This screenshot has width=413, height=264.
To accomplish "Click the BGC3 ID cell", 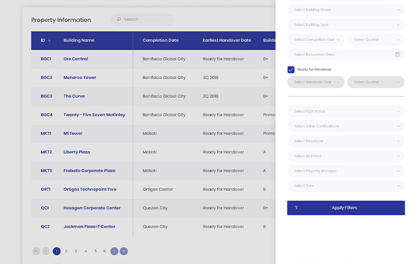I will coord(47,96).
